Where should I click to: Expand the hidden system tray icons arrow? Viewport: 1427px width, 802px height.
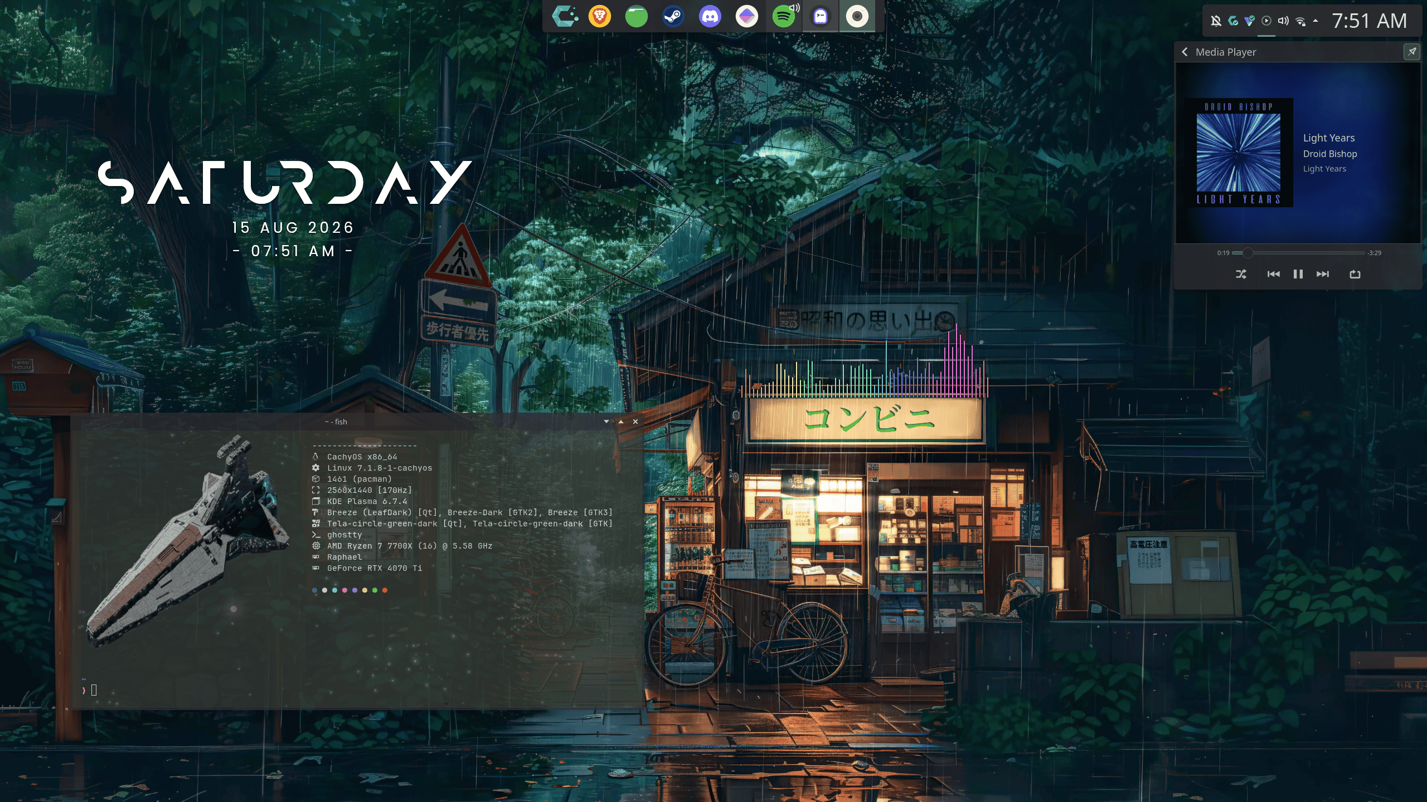[x=1316, y=21]
